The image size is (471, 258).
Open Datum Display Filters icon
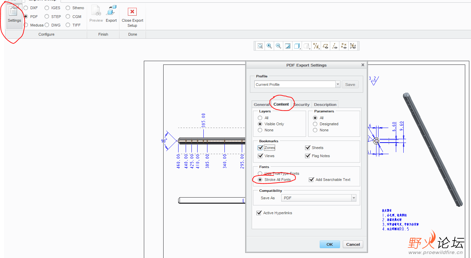(x=316, y=46)
